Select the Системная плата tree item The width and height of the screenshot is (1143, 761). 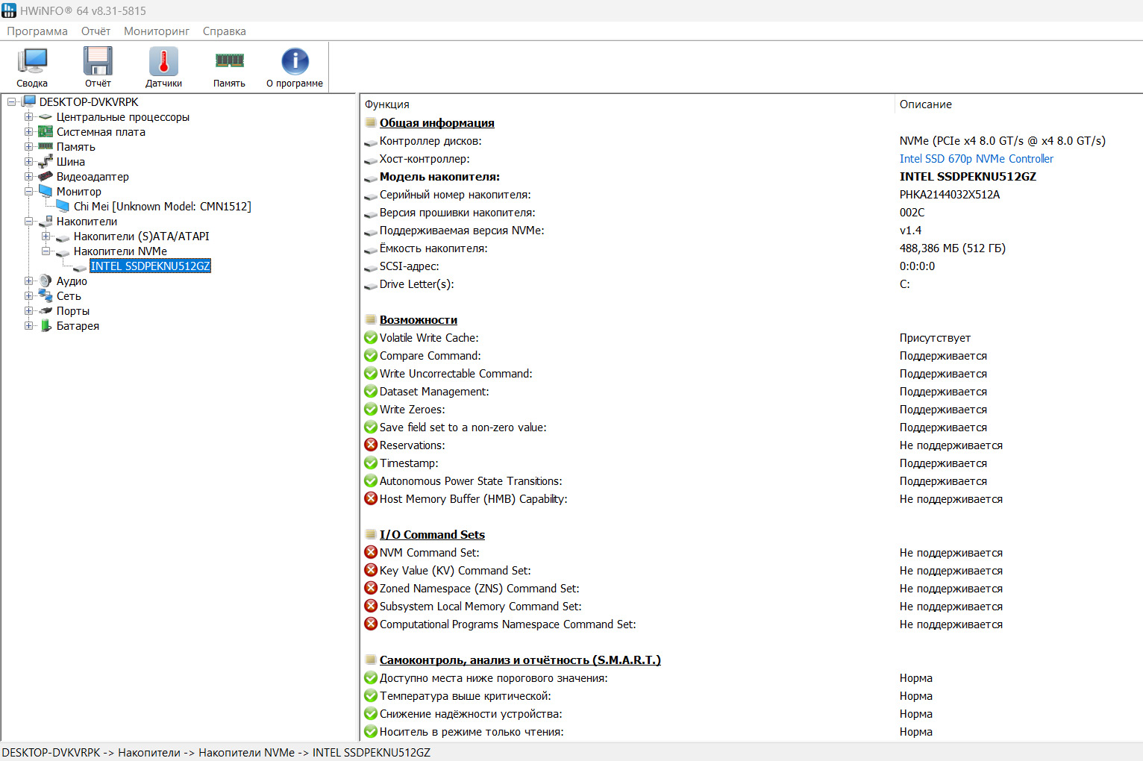(x=101, y=132)
